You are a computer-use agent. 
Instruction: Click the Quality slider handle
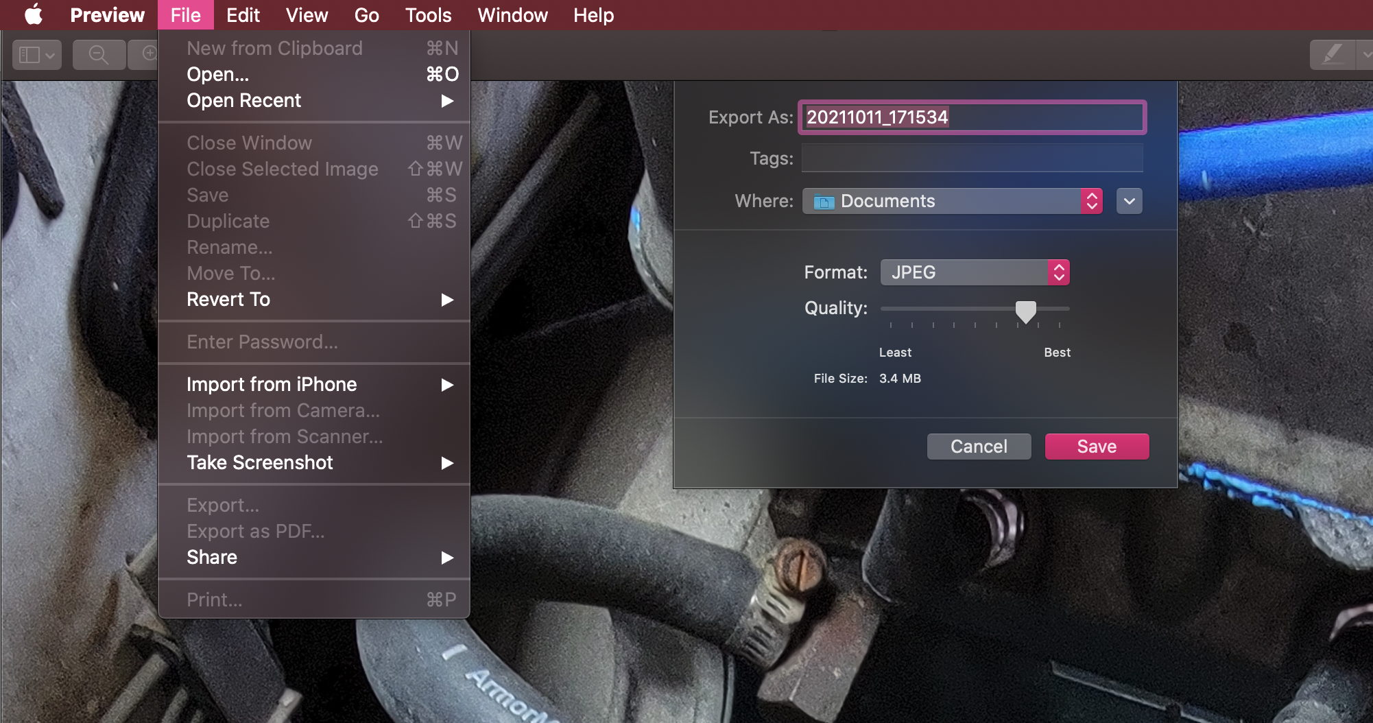(x=1025, y=311)
